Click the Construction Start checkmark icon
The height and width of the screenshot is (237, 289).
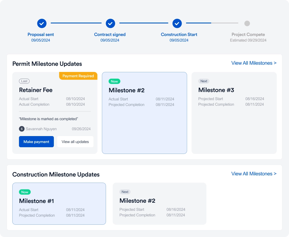pyautogui.click(x=177, y=23)
